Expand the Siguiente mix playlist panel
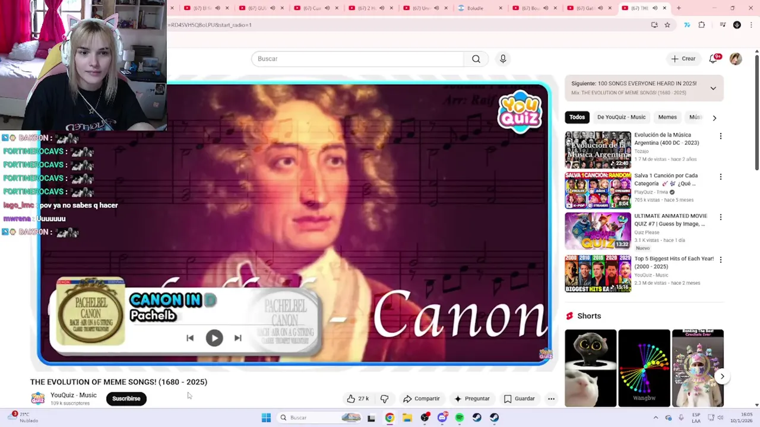This screenshot has width=760, height=427. 713,88
